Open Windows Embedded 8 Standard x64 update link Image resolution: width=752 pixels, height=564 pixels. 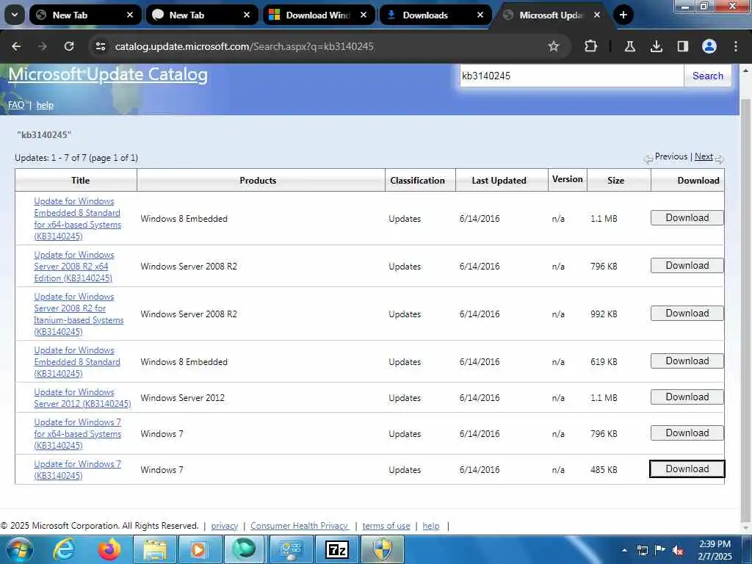(x=77, y=219)
